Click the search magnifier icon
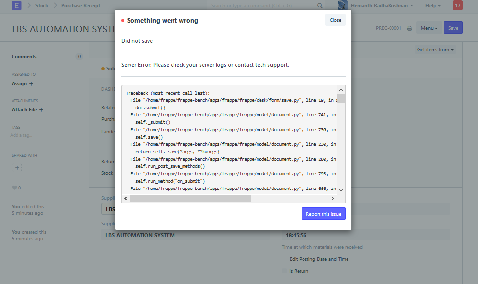Viewport: 478px width, 284px height. (x=320, y=6)
